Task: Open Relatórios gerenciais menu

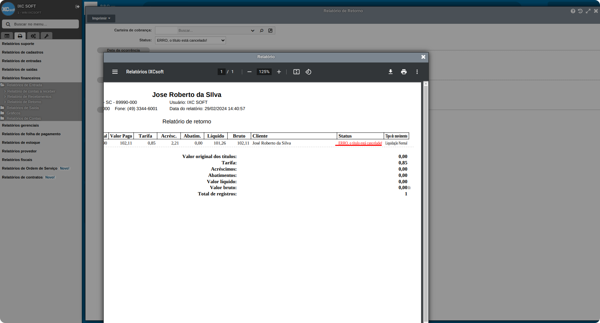Action: 20,125
